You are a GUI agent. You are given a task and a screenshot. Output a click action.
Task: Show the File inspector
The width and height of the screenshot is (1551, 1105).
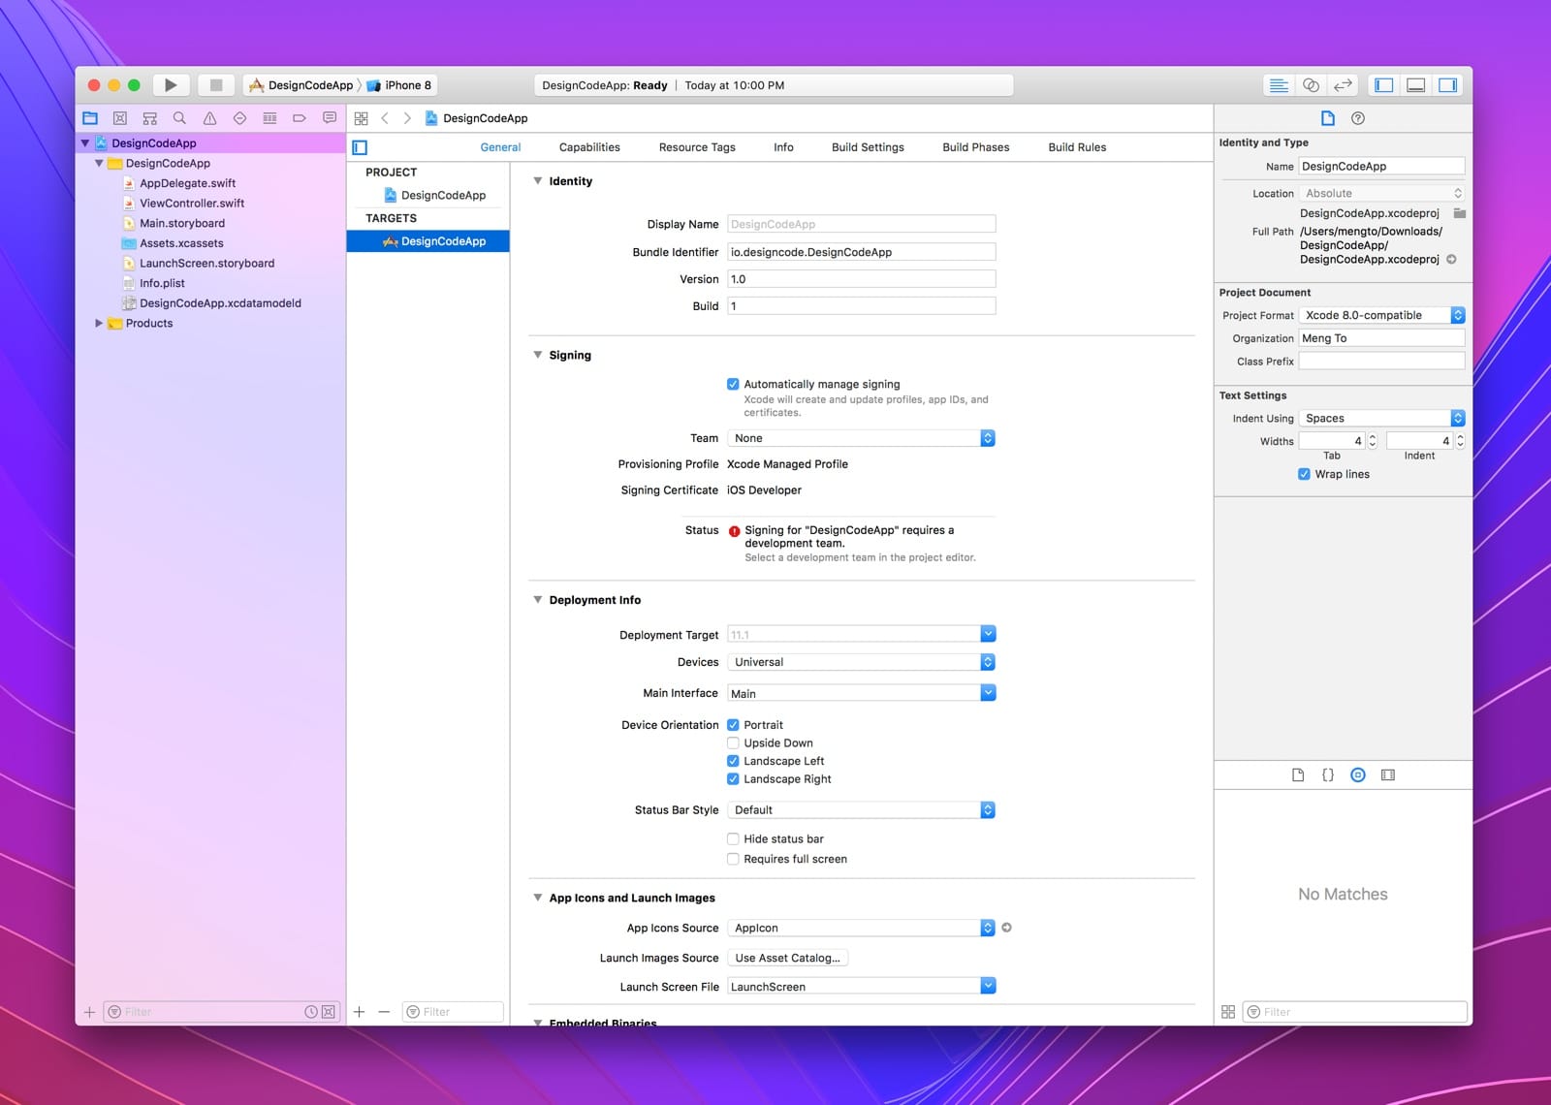click(x=1328, y=118)
